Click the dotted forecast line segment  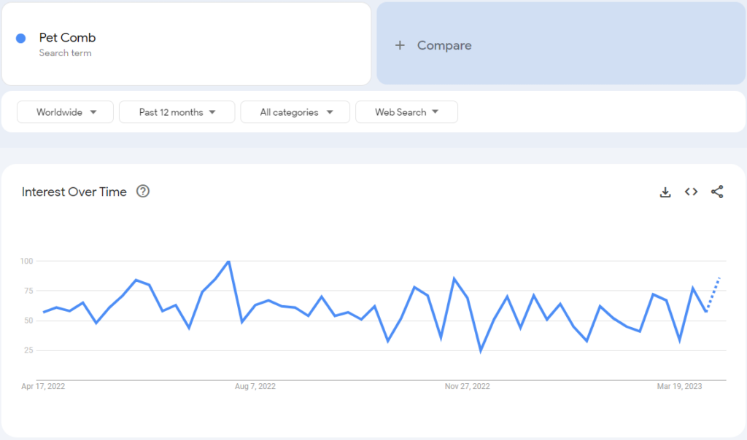[713, 294]
